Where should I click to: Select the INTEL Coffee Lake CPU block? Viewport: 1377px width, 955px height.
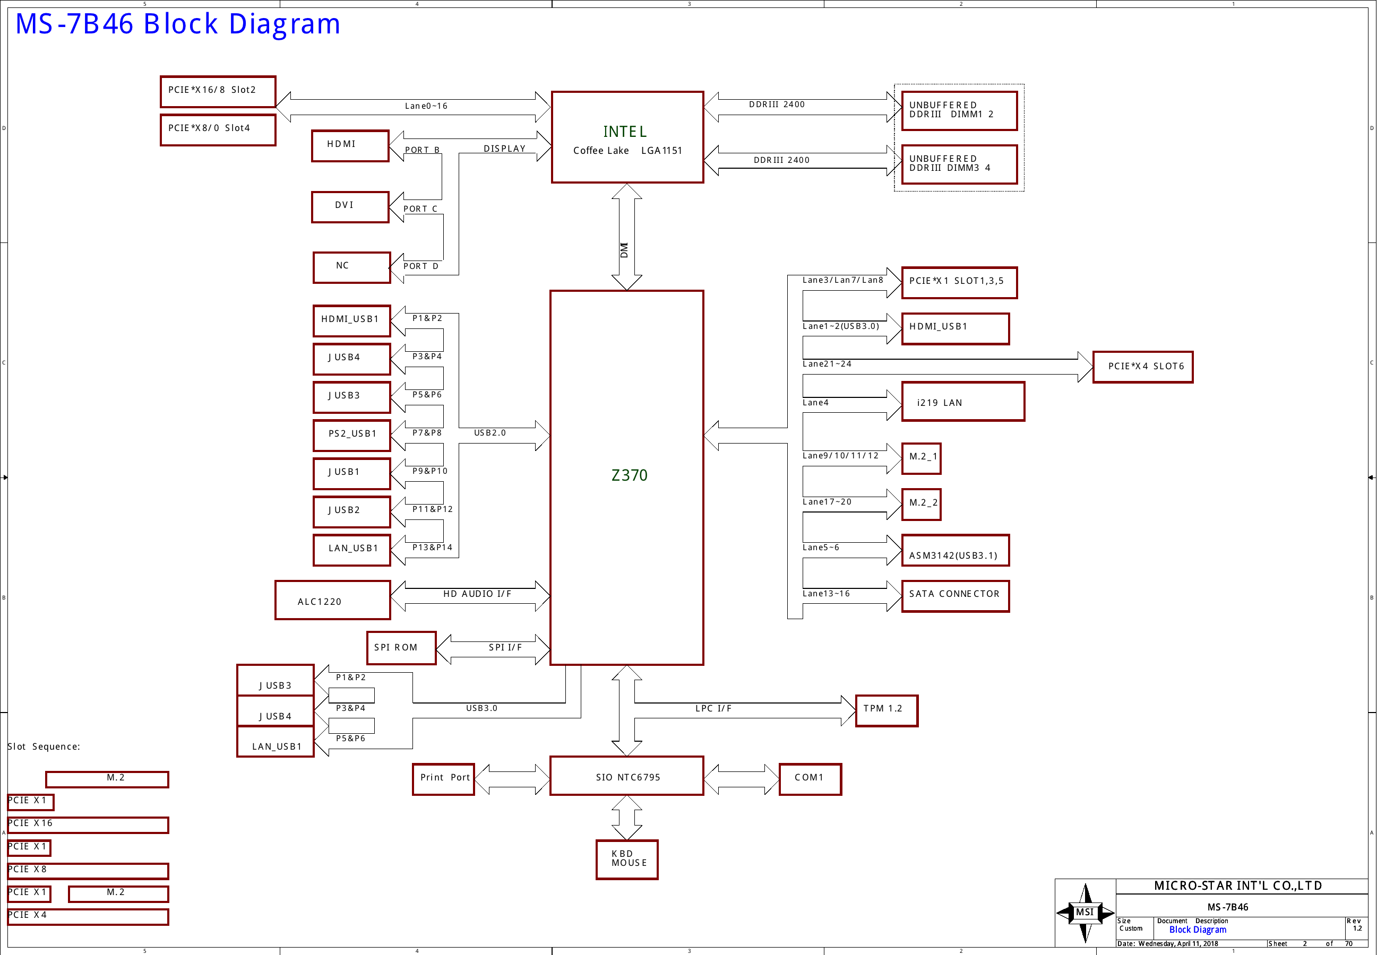pyautogui.click(x=627, y=137)
